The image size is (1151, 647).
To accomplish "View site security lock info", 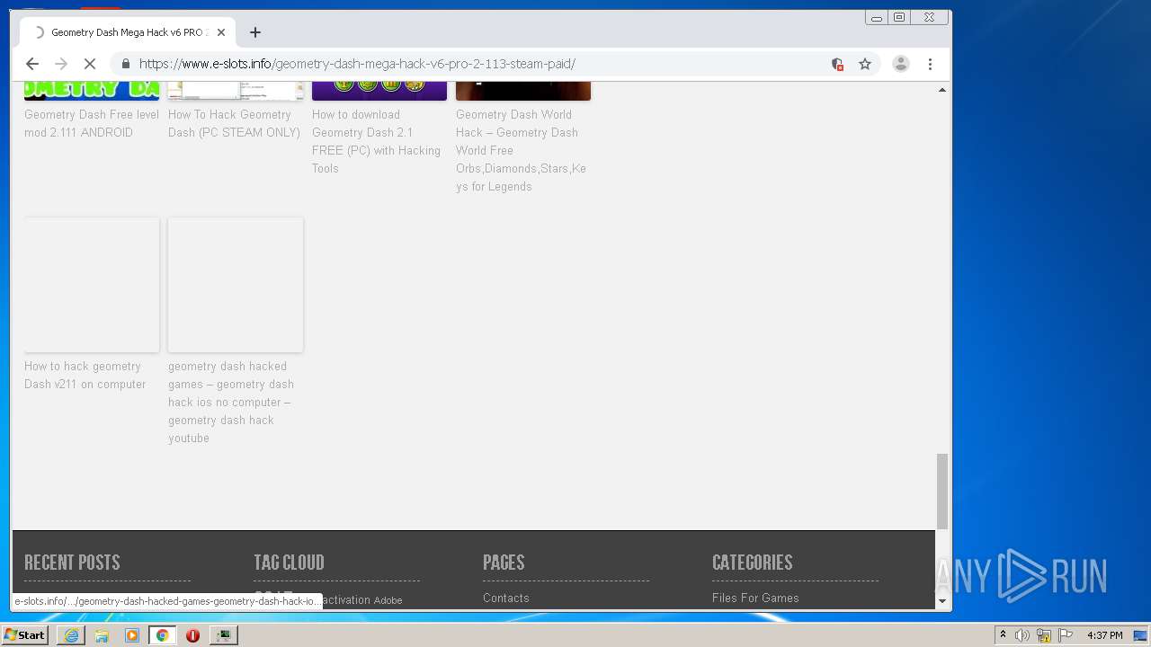I will (x=125, y=64).
